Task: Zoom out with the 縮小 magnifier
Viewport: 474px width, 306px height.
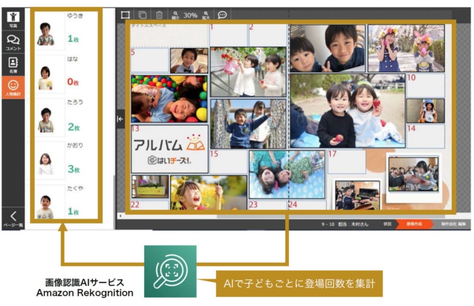Action: click(175, 15)
